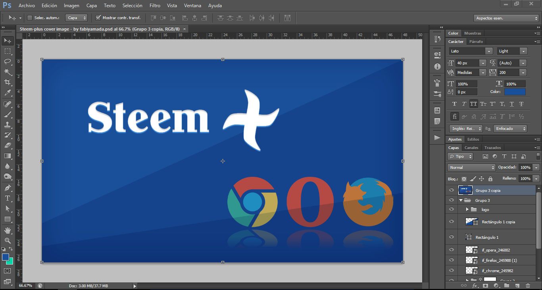Open the Archivo menu

coord(27,6)
